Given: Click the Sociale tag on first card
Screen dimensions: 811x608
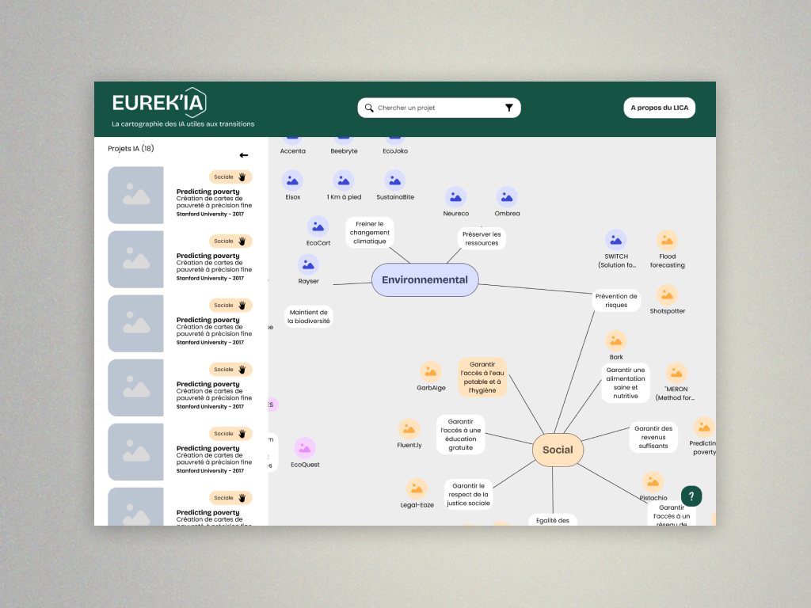Looking at the screenshot, I should [230, 177].
